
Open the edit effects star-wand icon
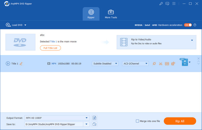tap(154, 63)
